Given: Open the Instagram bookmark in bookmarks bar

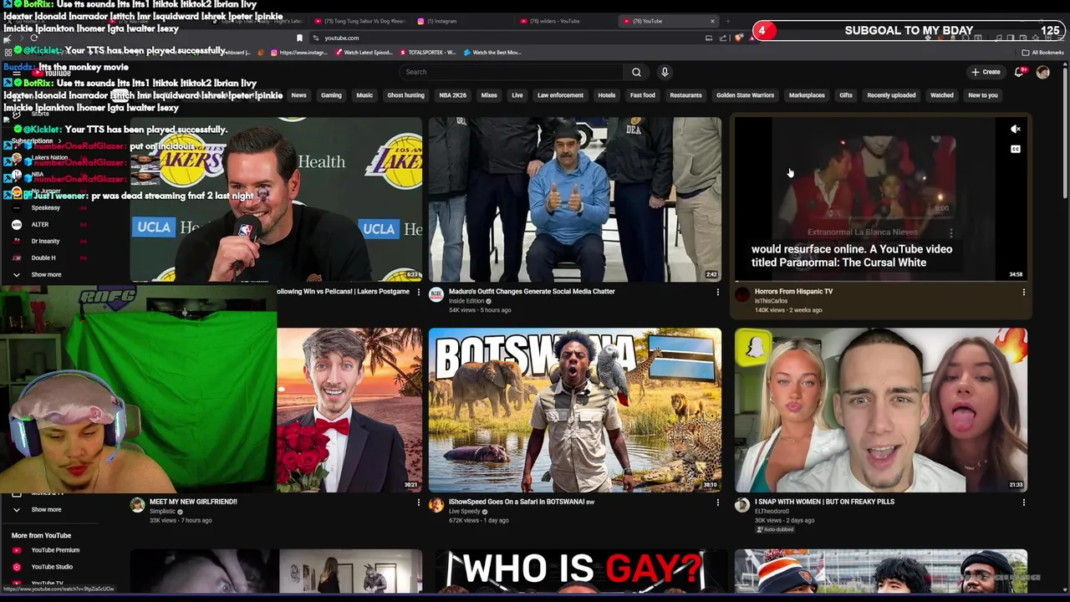Looking at the screenshot, I should (298, 53).
